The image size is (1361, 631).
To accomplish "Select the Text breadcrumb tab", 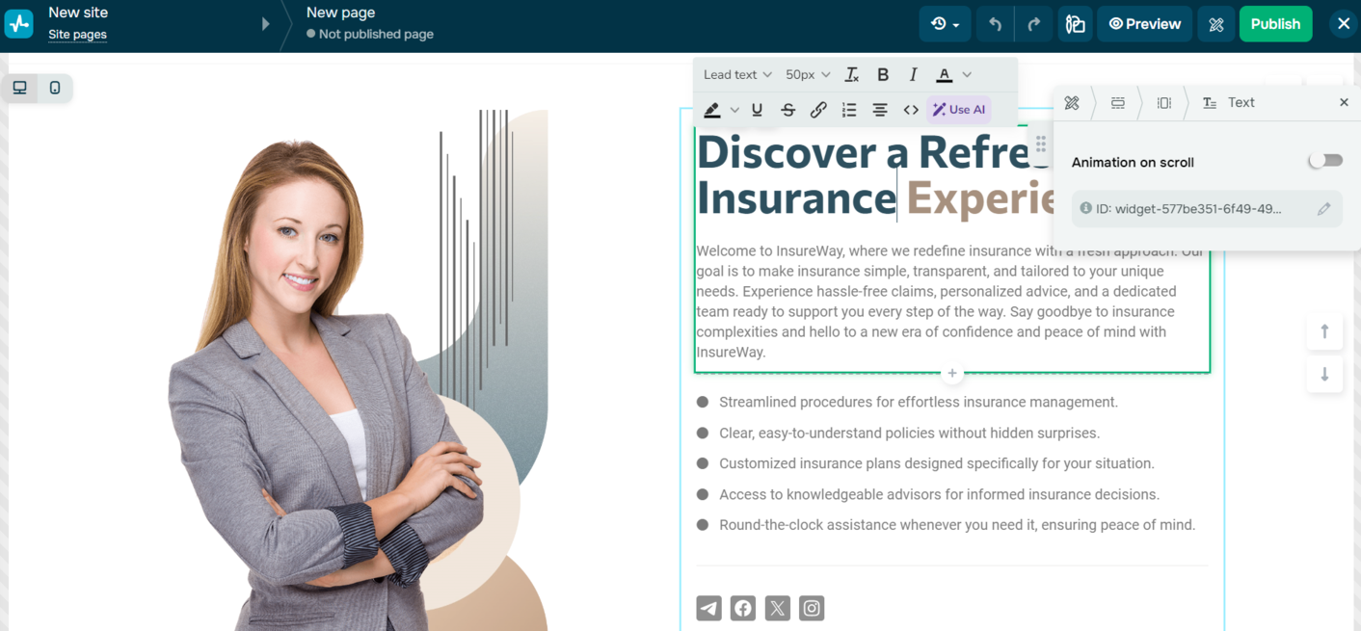I will pyautogui.click(x=1229, y=102).
